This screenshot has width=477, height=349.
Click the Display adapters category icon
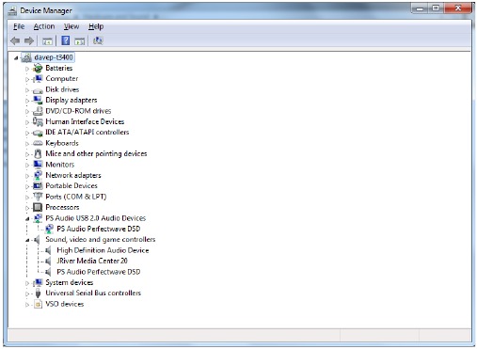click(38, 100)
